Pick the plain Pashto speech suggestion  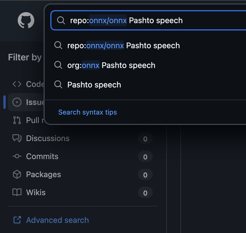(x=94, y=85)
